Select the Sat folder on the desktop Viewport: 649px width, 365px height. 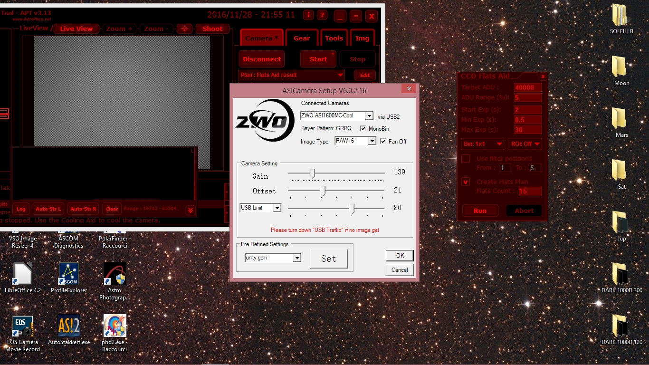tap(622, 174)
